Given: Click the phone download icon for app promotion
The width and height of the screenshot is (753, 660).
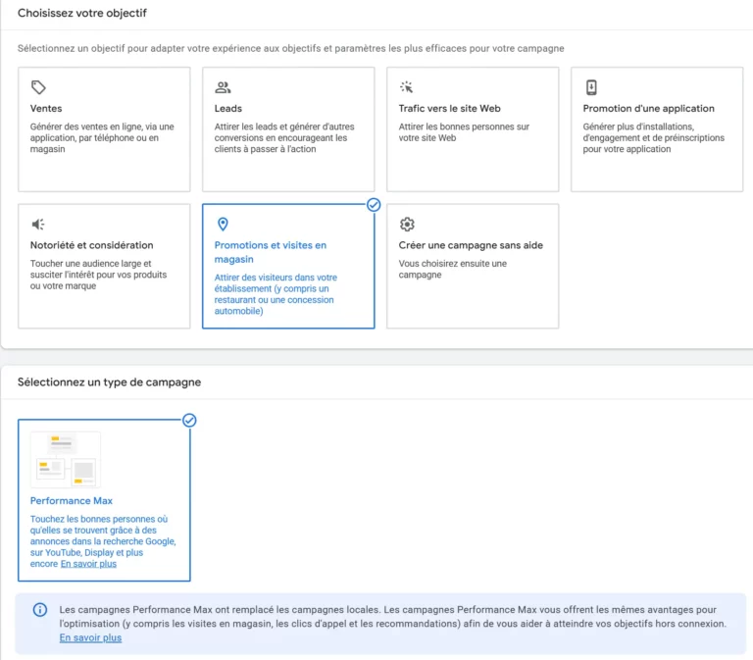Looking at the screenshot, I should click(591, 87).
